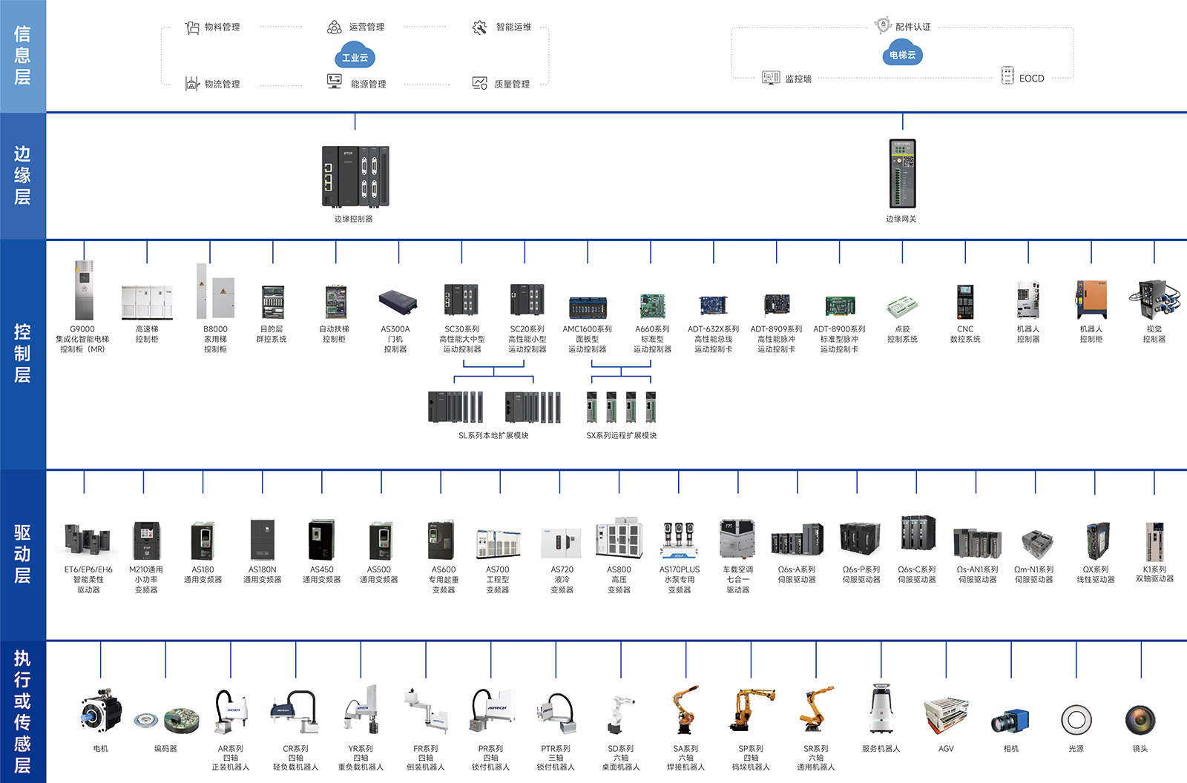Select the AR系列四轴正装机器人 image
The image size is (1187, 783).
(x=231, y=713)
